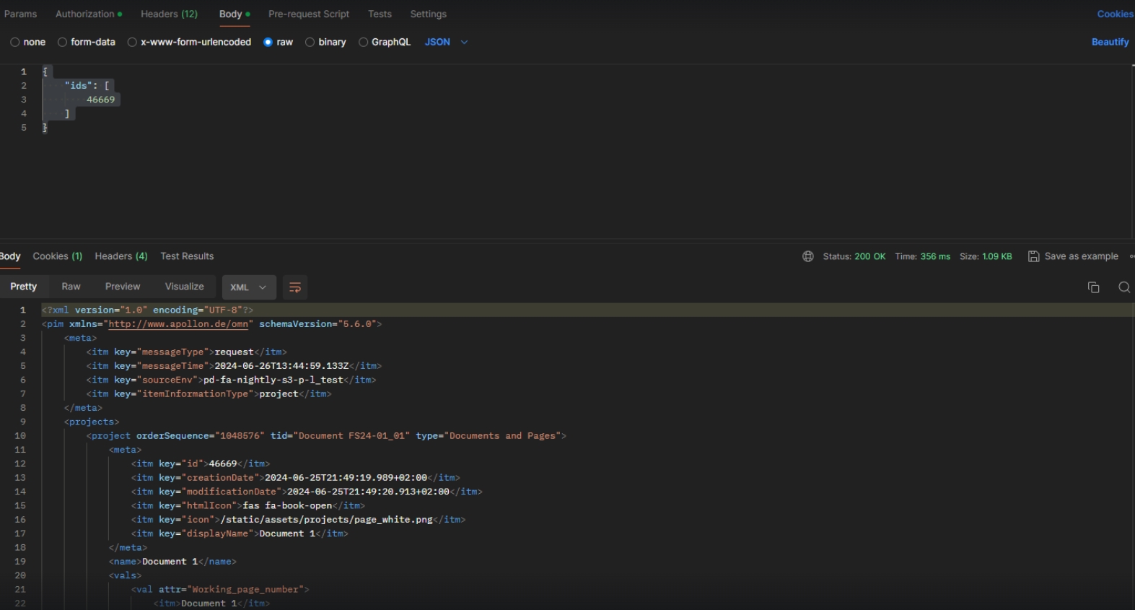Viewport: 1135px width, 610px height.
Task: Open search in response with magnifier icon
Action: pos(1123,287)
